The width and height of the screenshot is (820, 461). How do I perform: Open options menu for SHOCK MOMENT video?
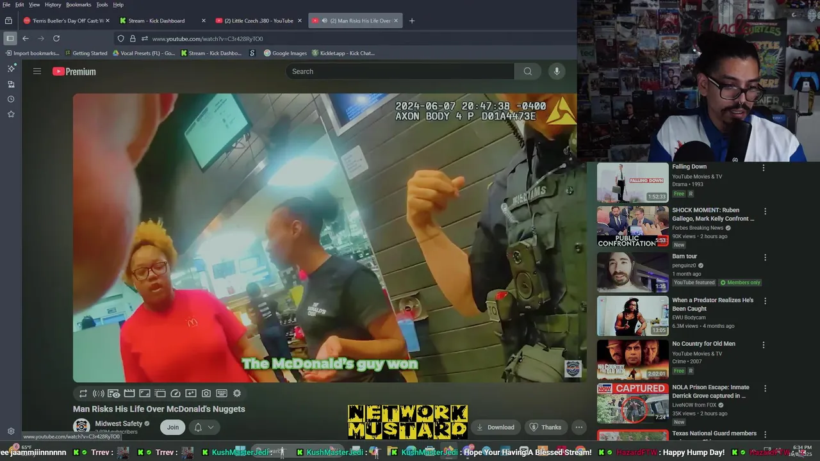(x=765, y=211)
